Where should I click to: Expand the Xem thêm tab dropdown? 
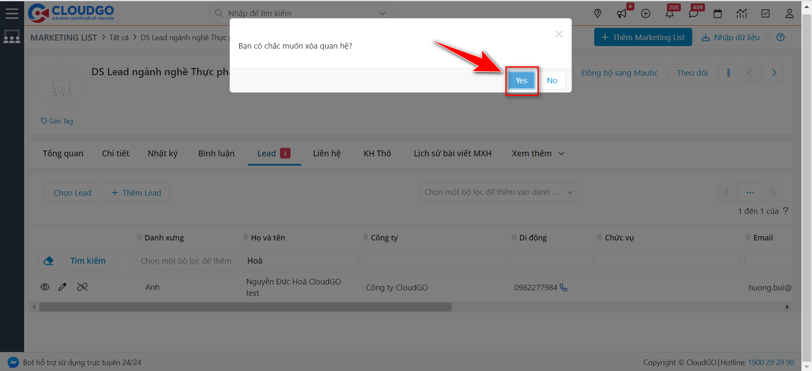538,153
